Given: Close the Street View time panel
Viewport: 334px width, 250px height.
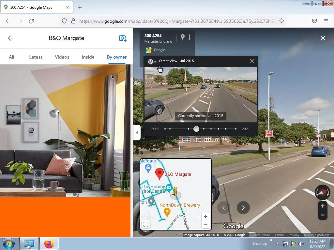Looking at the screenshot, I should (x=252, y=61).
